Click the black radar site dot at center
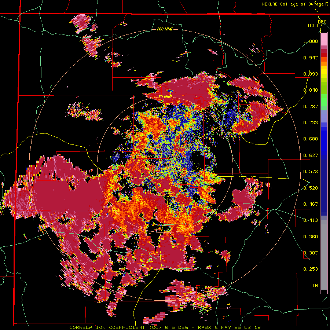330x330 pixels. pyautogui.click(x=165, y=164)
